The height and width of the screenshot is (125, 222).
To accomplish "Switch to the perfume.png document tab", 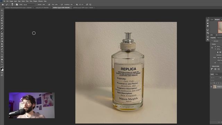I will [x=83, y=8].
